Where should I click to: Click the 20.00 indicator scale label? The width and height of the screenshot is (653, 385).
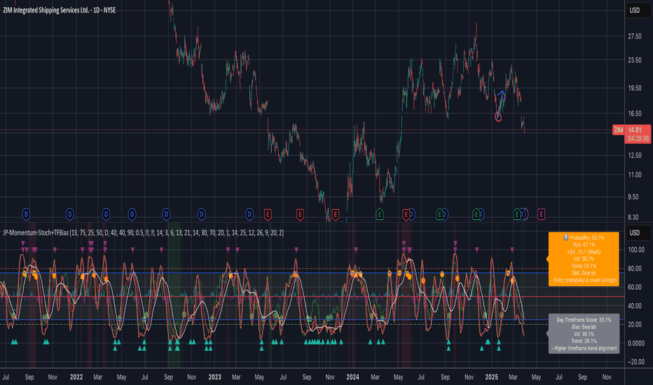(635, 325)
